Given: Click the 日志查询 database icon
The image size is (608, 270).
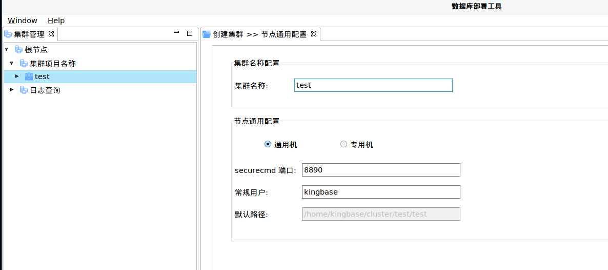Looking at the screenshot, I should (24, 90).
